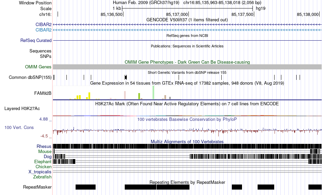Viewport: 322px width, 195px height.
Task: Select the Elephant species label
Action: tap(43, 161)
